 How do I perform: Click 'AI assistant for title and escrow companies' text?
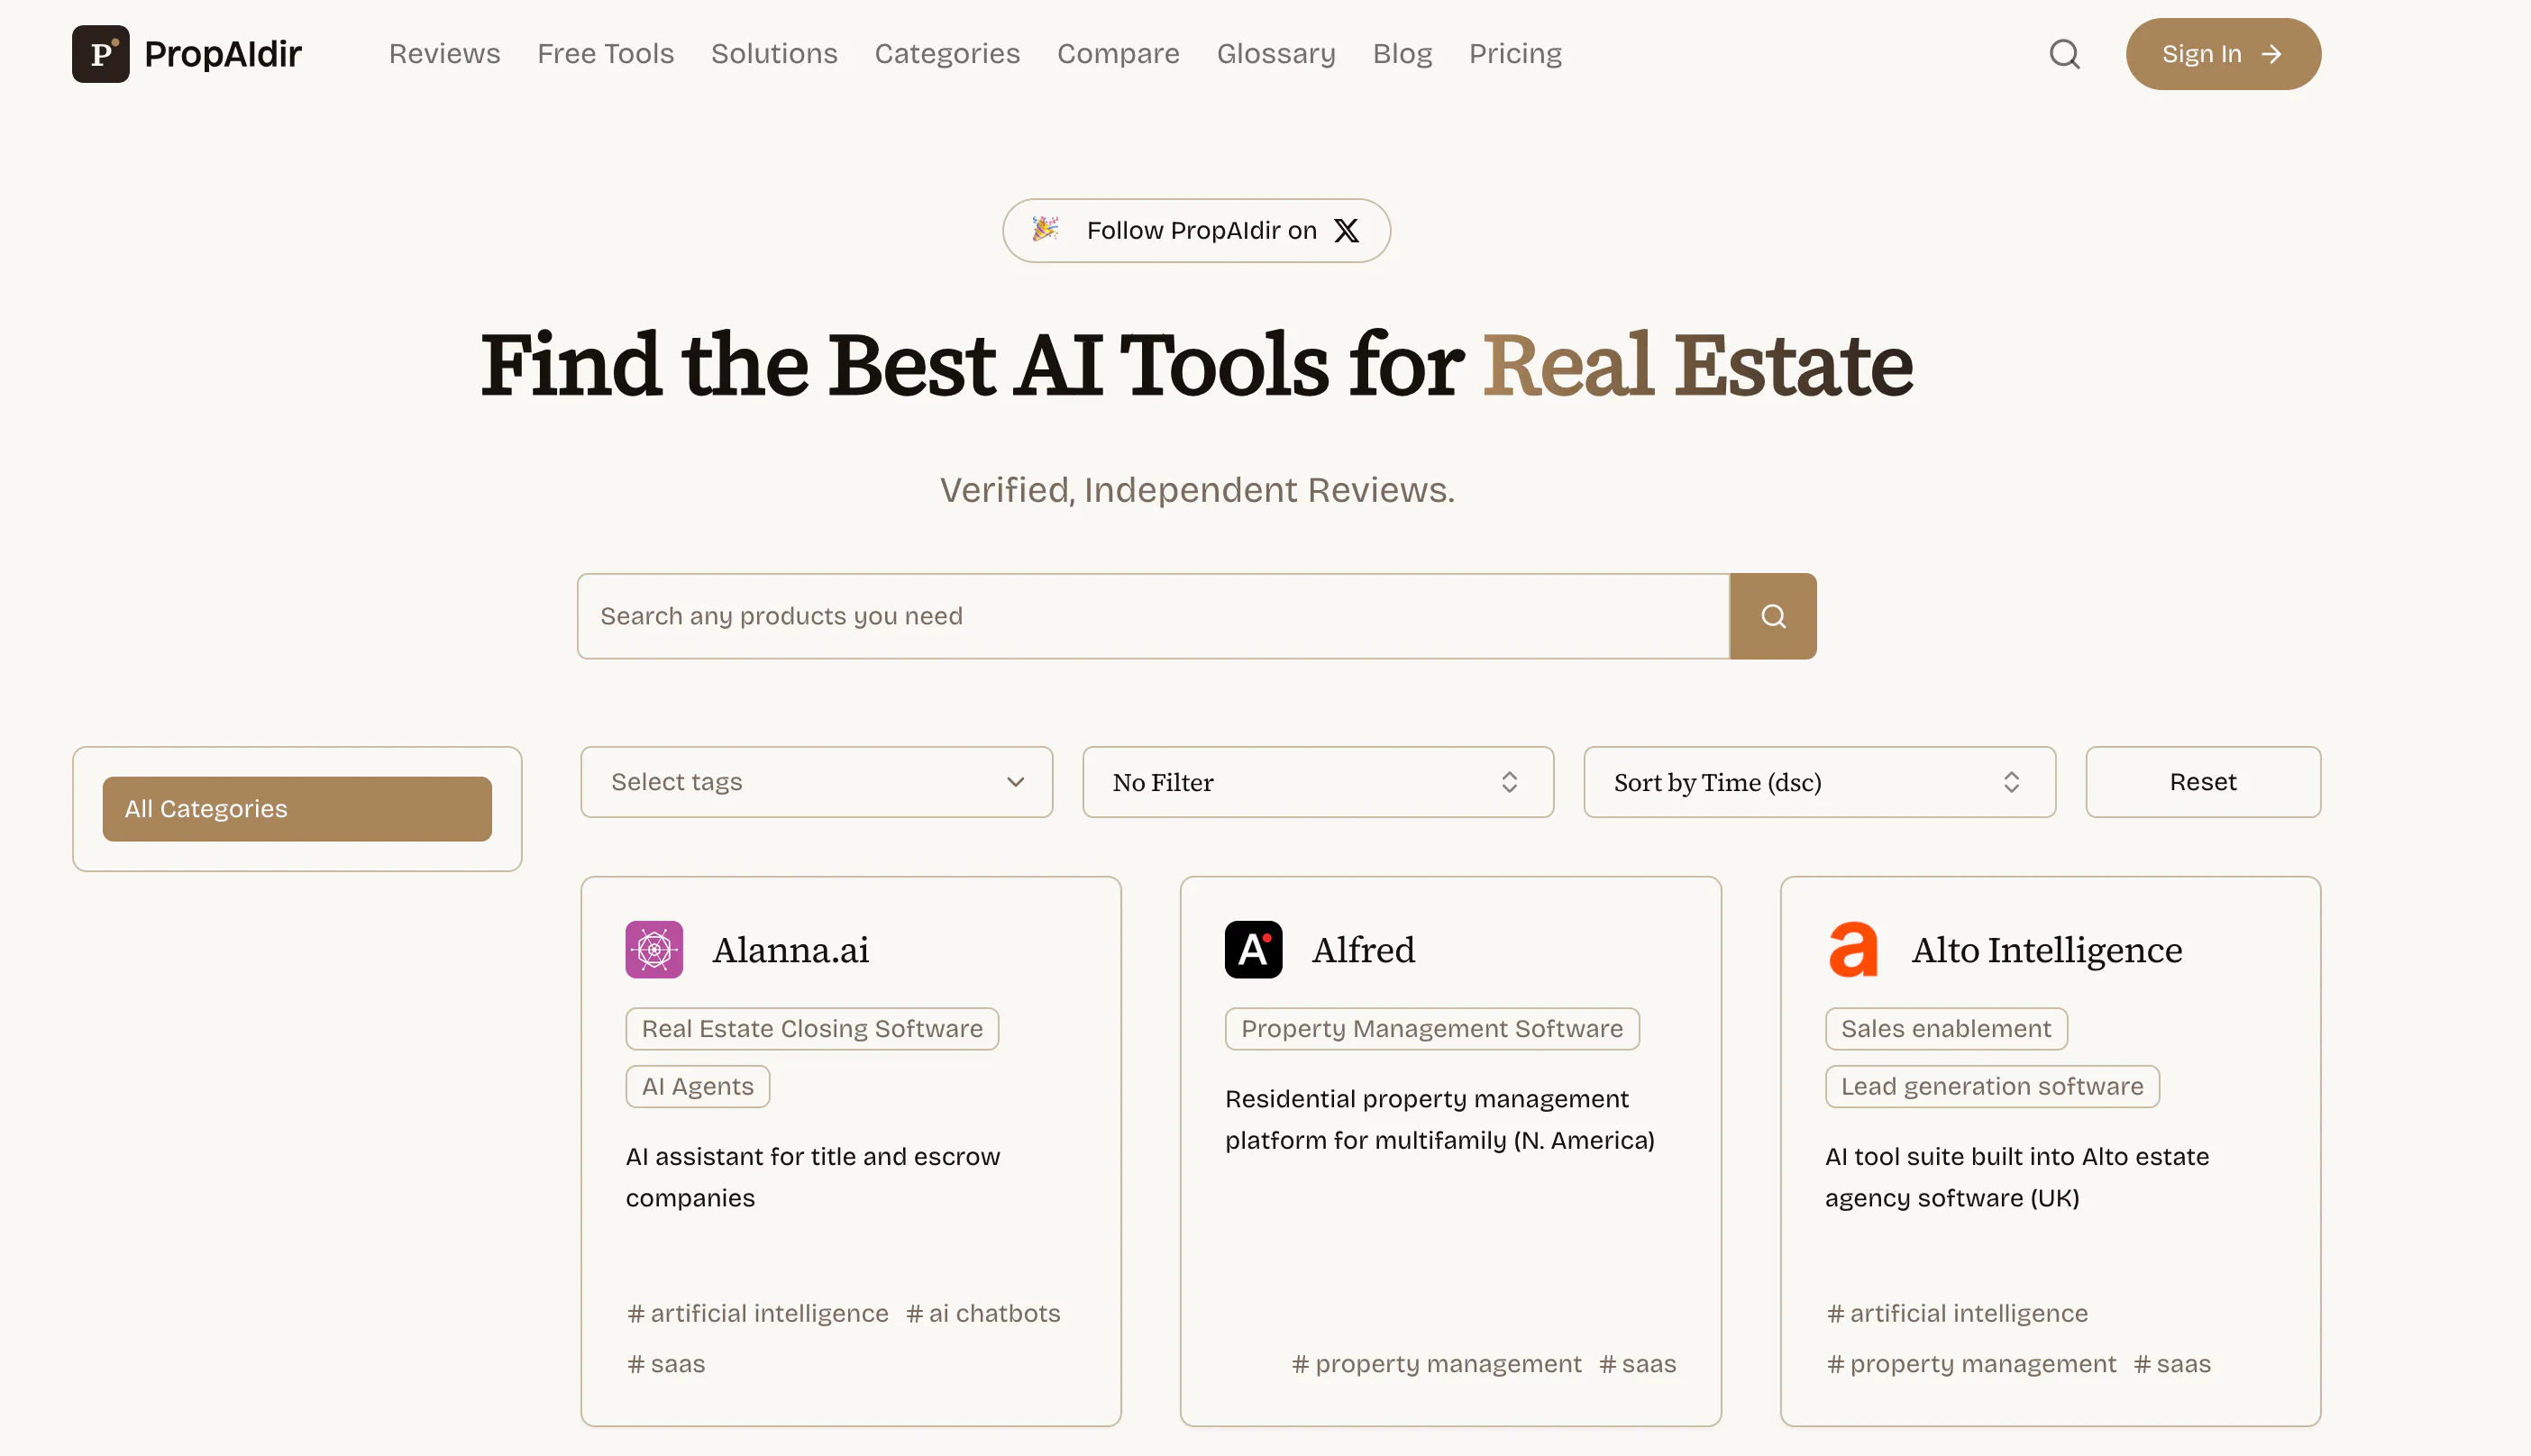[812, 1177]
